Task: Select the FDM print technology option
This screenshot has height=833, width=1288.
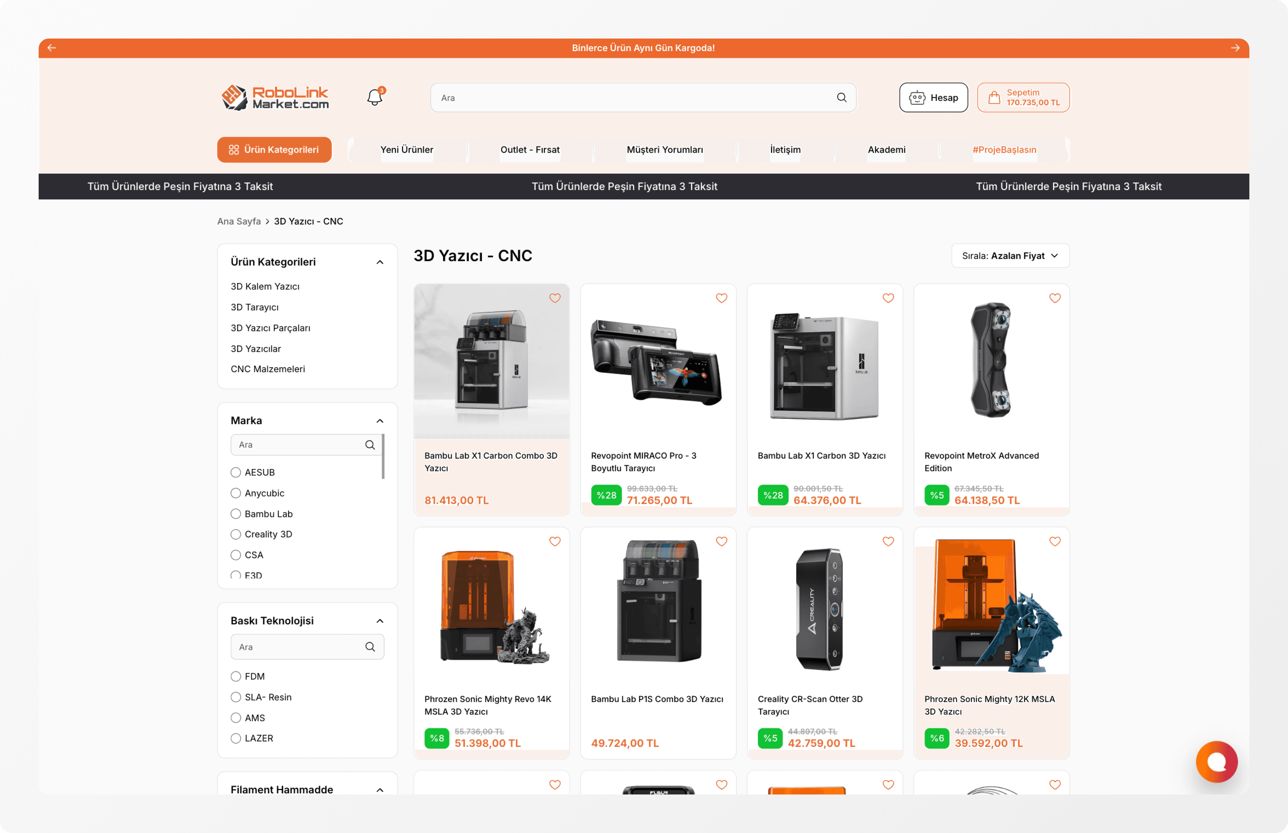Action: (235, 676)
